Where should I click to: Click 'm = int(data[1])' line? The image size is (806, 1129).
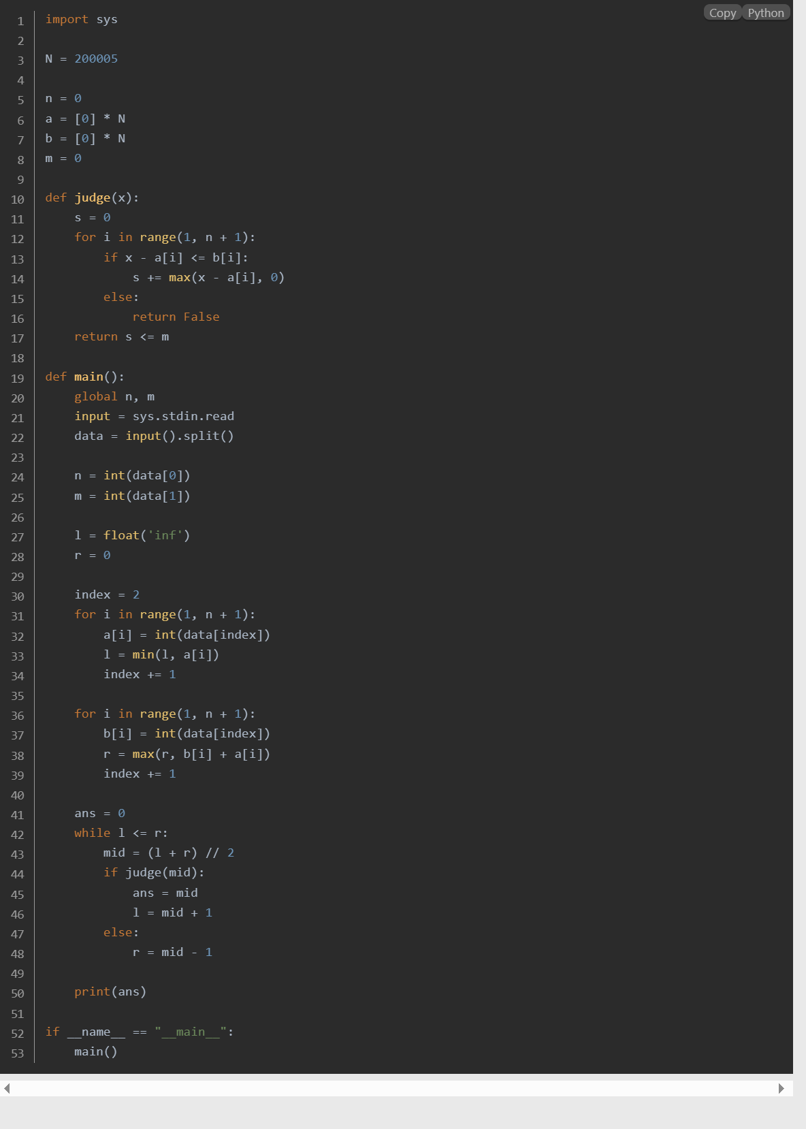point(132,496)
